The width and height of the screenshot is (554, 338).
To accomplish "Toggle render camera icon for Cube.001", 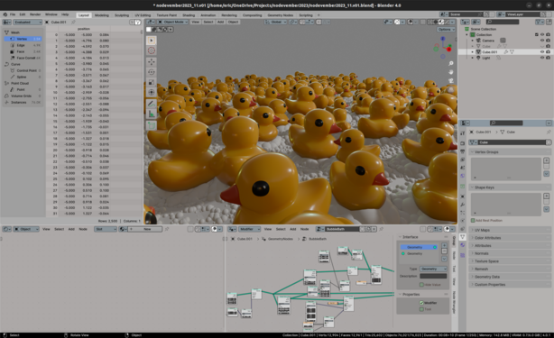I will coord(548,52).
